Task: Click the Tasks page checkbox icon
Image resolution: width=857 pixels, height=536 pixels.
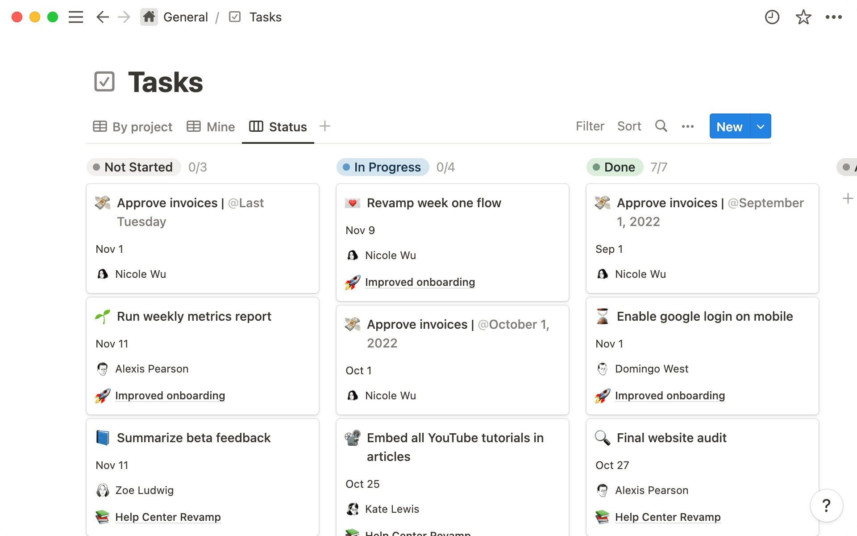Action: pos(104,81)
